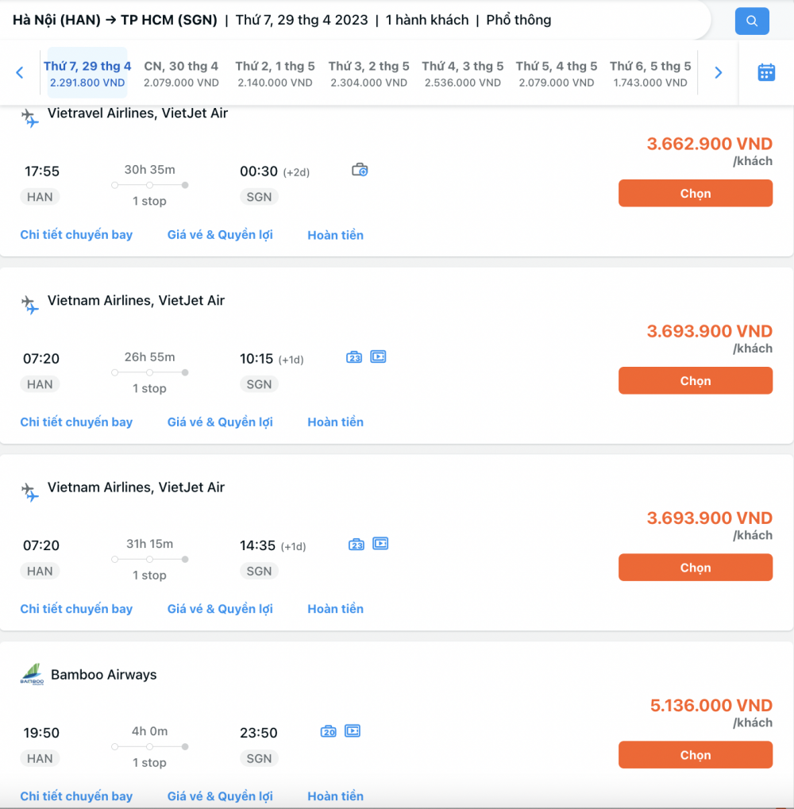Click baggage add-on icon on 17:55 flight
This screenshot has width=794, height=809.
(x=360, y=170)
